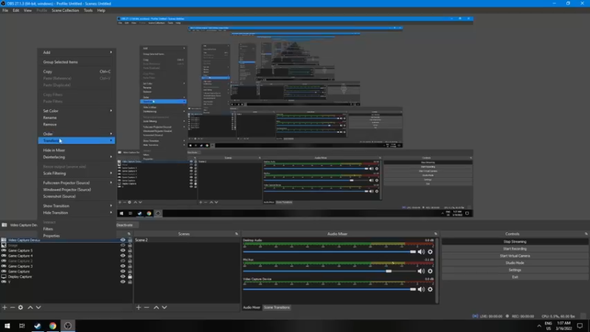Expand Deinterlacing submenu
This screenshot has height=332, width=590.
coord(77,157)
